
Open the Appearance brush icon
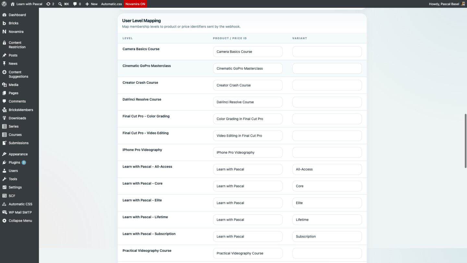pyautogui.click(x=4, y=154)
